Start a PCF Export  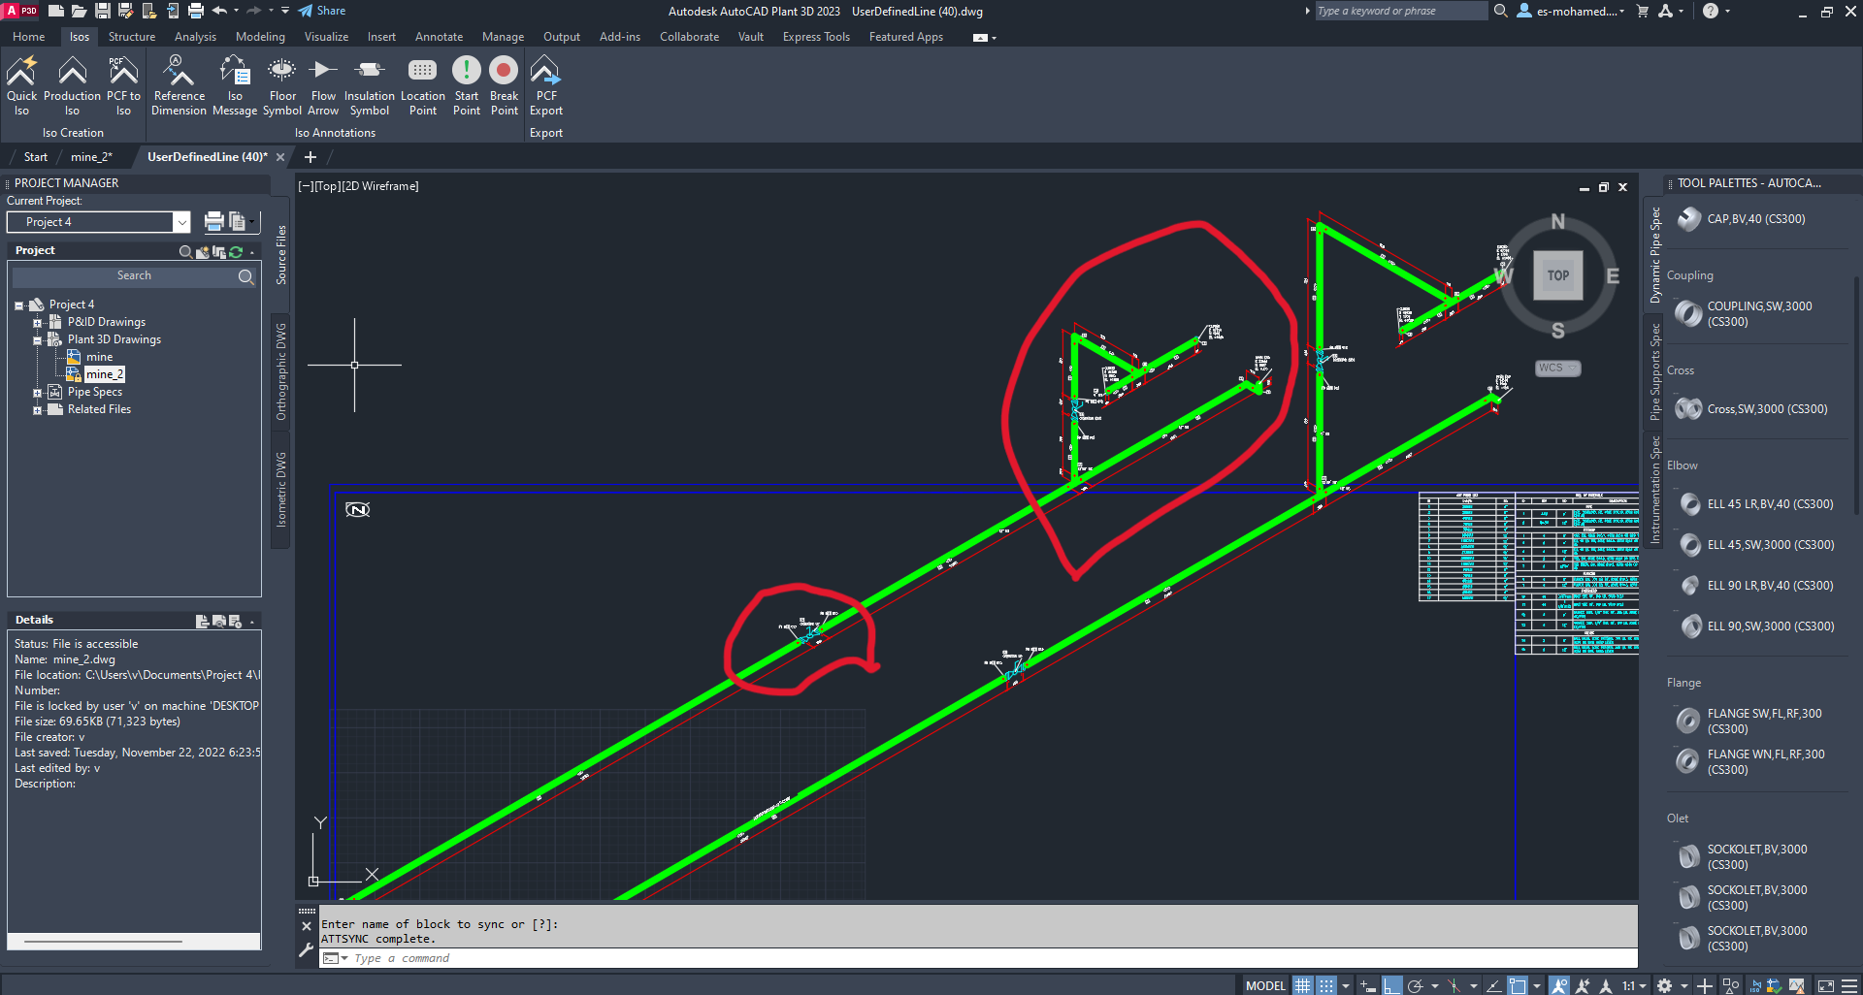click(546, 83)
